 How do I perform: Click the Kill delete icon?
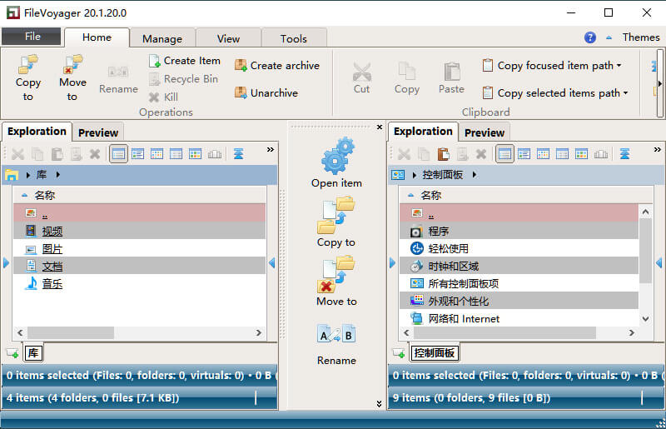(x=154, y=97)
